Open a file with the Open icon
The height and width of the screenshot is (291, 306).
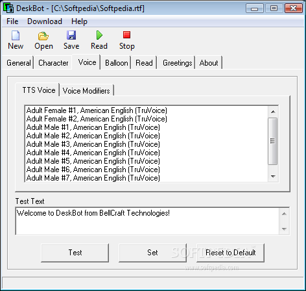tap(43, 36)
